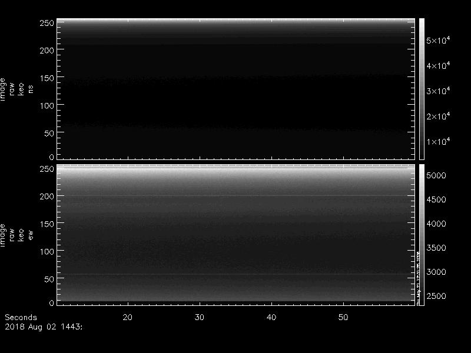Click the x-axis tick label 40
Screen dimensions: 471x353
point(271,317)
